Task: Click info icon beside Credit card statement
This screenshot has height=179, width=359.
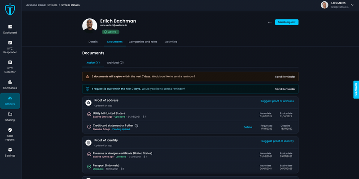Action: 136,126
